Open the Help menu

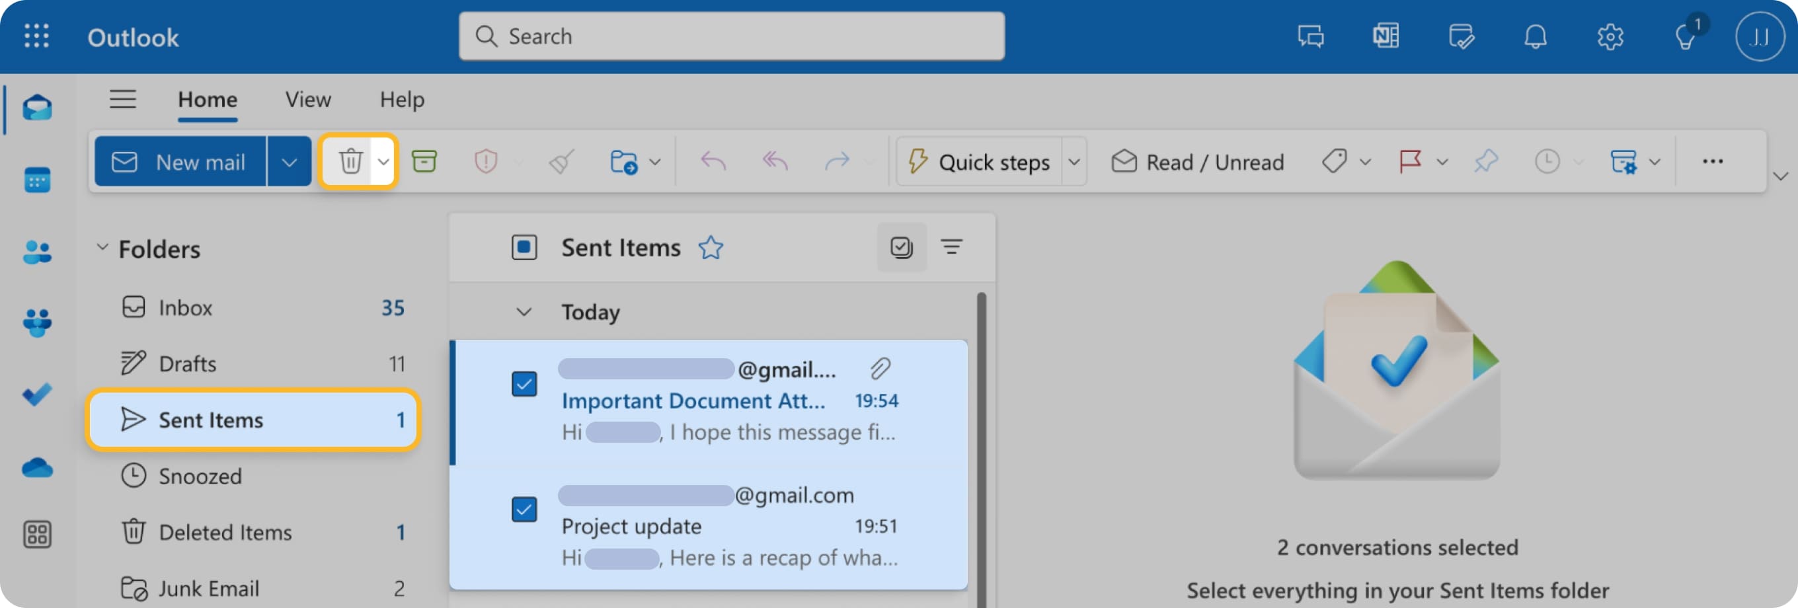click(x=401, y=99)
